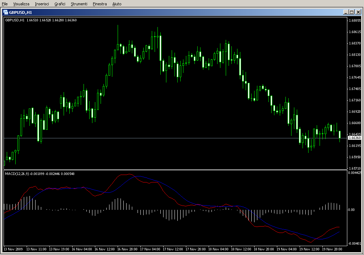Image resolution: width=364 pixels, height=255 pixels.
Task: Click price level 1.67160 on the axis
Action: click(x=355, y=100)
